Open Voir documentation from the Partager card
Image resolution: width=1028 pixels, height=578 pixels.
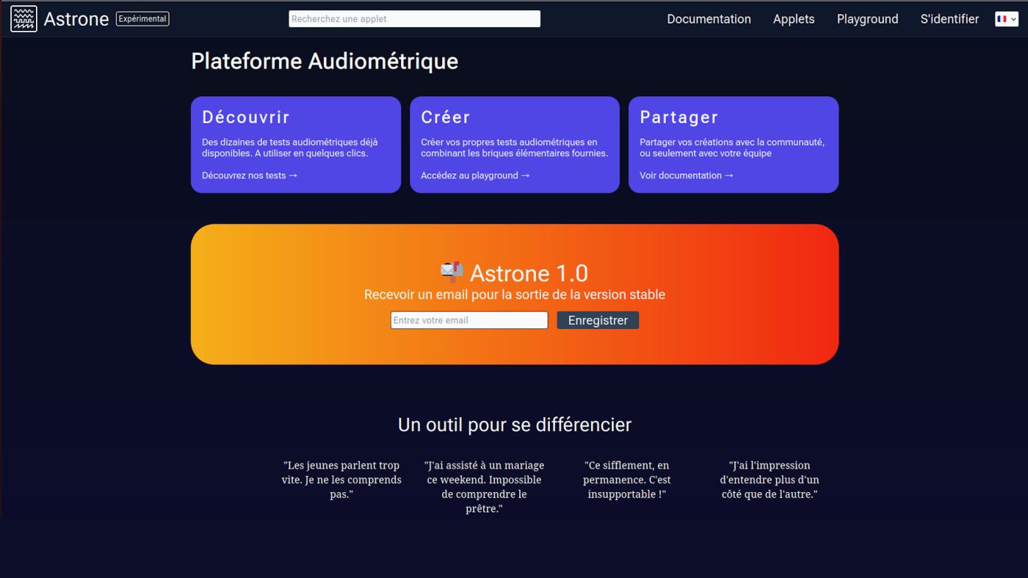tap(685, 175)
